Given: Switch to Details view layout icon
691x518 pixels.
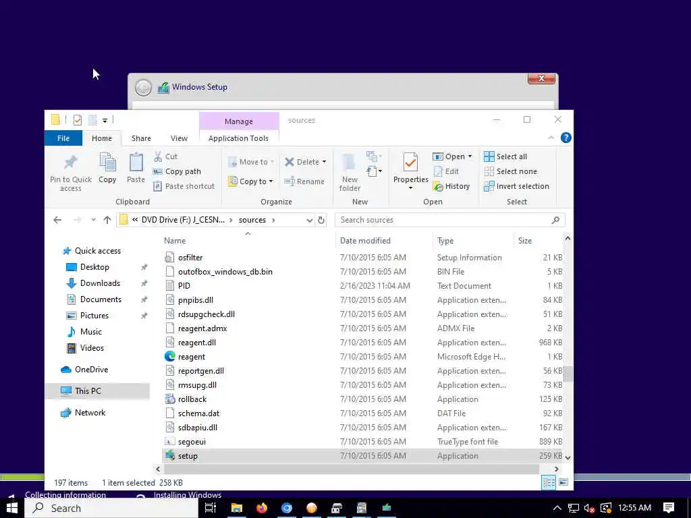Looking at the screenshot, I should [549, 482].
